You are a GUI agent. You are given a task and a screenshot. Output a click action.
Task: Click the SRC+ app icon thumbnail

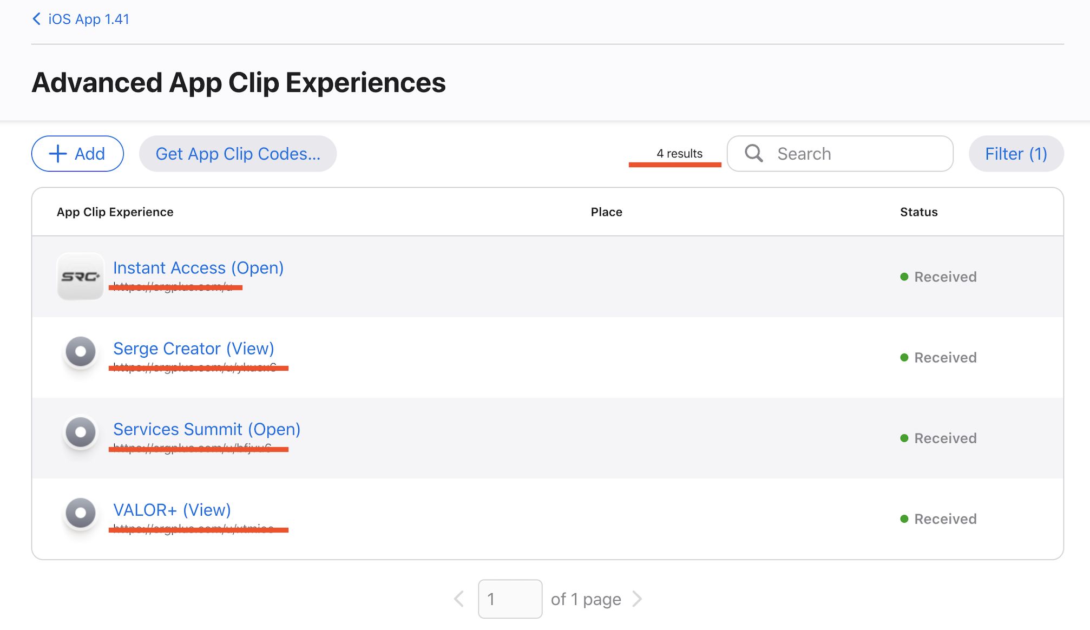[x=80, y=277]
